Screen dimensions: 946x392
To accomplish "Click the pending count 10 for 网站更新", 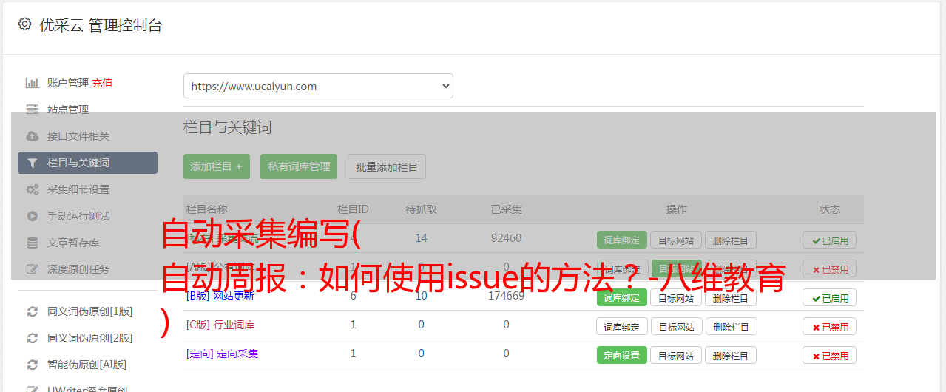I will 422,296.
